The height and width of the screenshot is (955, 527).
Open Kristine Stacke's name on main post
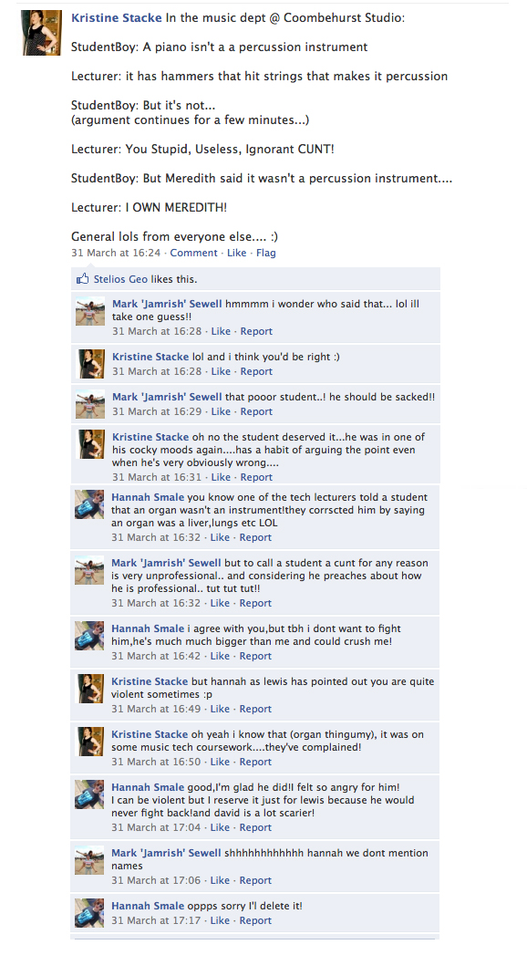point(116,17)
